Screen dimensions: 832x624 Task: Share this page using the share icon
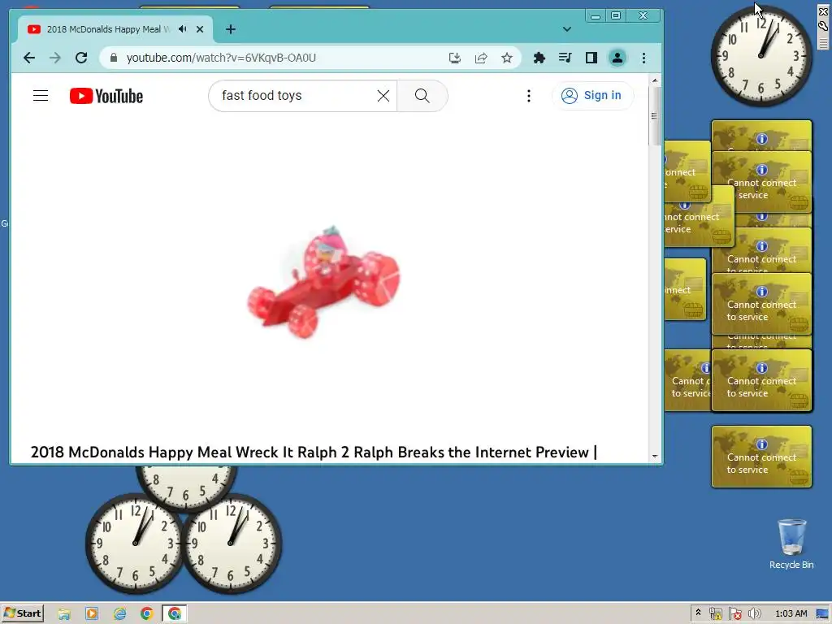tap(481, 58)
